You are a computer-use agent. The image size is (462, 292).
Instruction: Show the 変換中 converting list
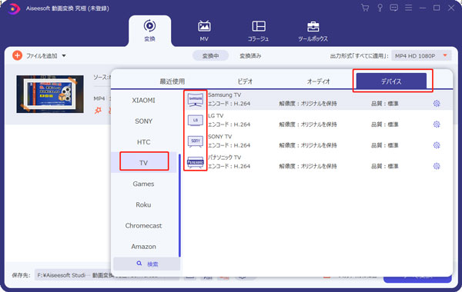pos(210,55)
